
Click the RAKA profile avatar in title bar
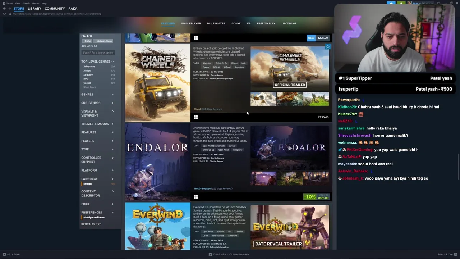pyautogui.click(x=409, y=3)
